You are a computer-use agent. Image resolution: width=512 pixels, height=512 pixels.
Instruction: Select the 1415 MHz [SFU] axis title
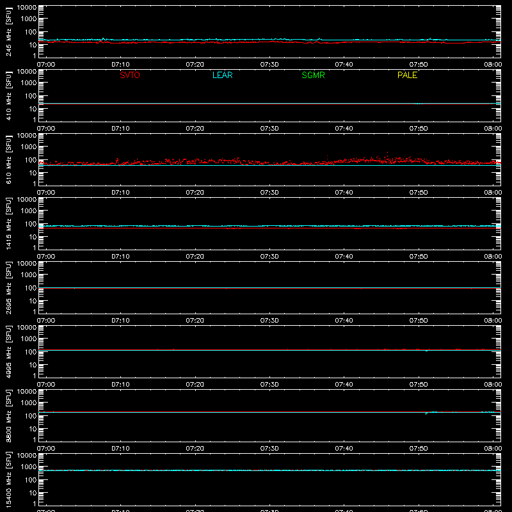coord(8,224)
